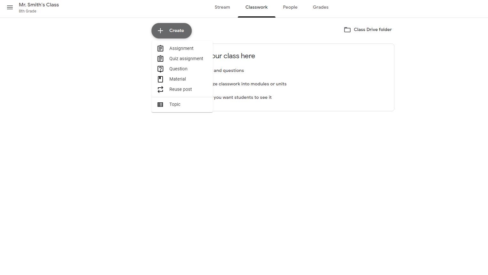Select Reuse post from the menu

coord(180,89)
